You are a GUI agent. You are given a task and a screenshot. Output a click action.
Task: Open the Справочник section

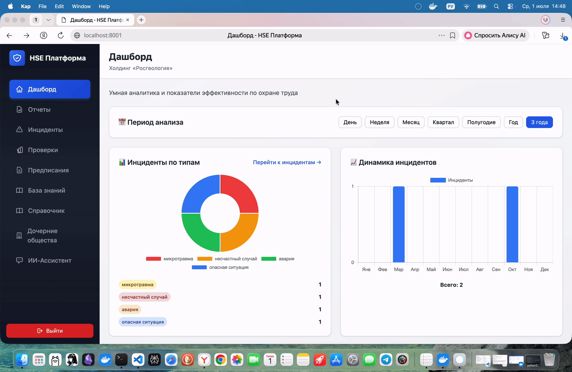point(50,211)
